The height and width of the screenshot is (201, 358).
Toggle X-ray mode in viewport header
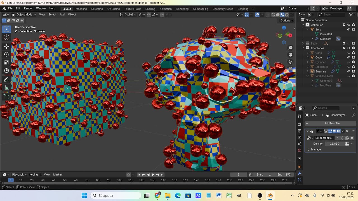coord(267,15)
